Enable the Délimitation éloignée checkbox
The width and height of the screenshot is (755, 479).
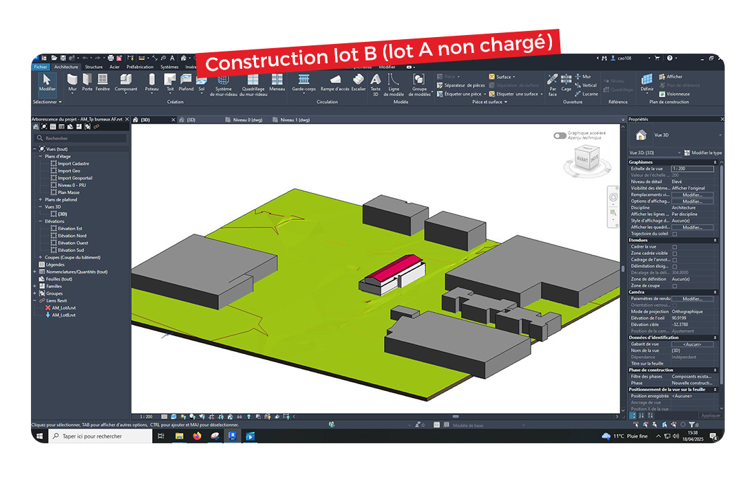click(x=674, y=267)
